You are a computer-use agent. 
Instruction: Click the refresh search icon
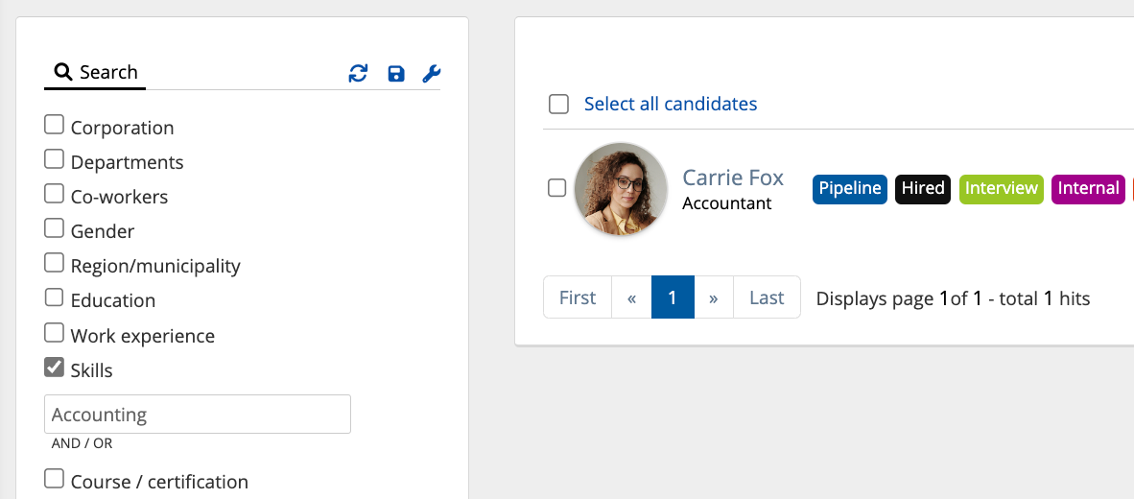[358, 74]
